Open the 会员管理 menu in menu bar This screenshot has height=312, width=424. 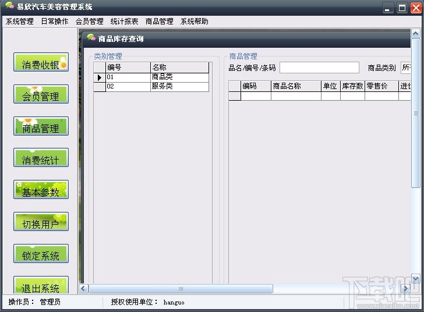pyautogui.click(x=89, y=22)
